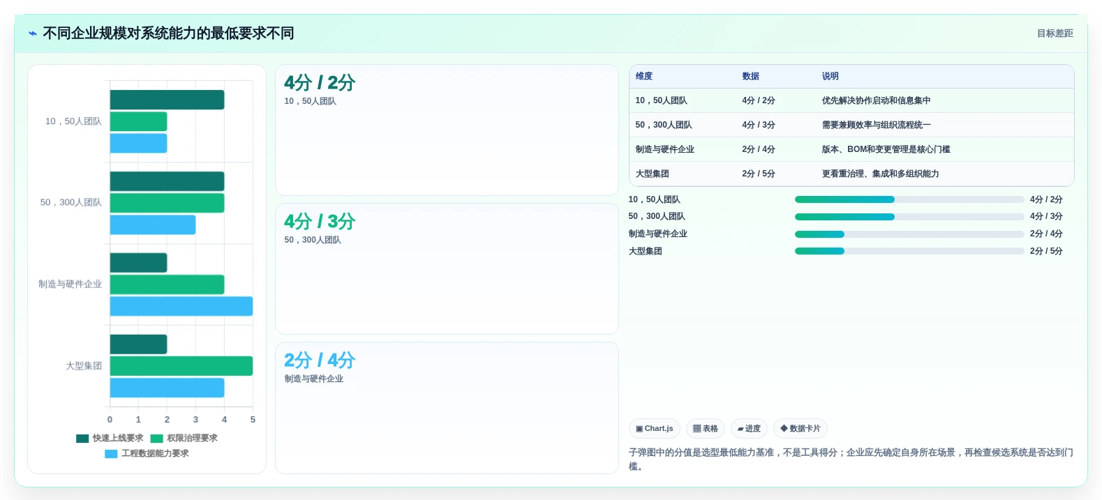Viewport: 1102px width, 500px height.
Task: Click progress bar for 制造与硬件企业
Action: 909,234
